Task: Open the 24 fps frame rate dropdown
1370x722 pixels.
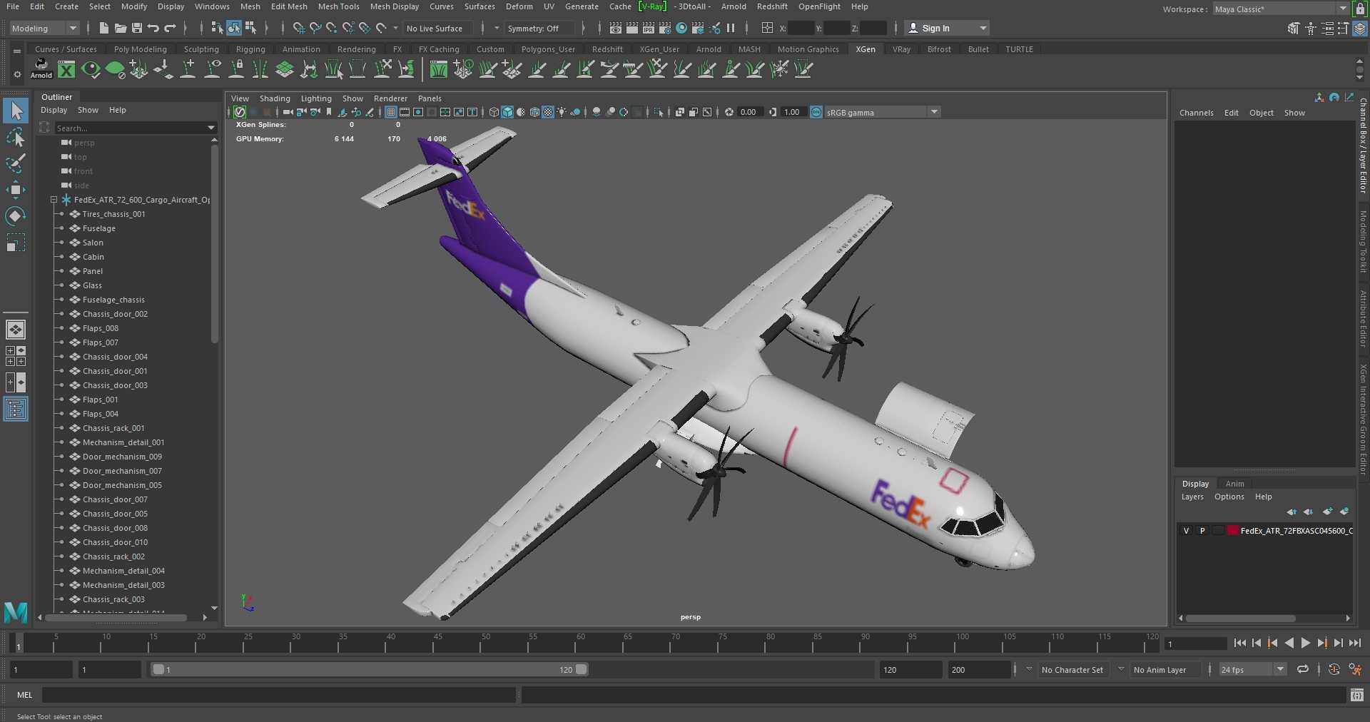Action: [1252, 669]
